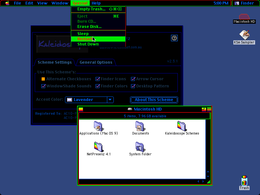The image size is (260, 195).
Task: Open the File menu
Action: [x=18, y=3]
